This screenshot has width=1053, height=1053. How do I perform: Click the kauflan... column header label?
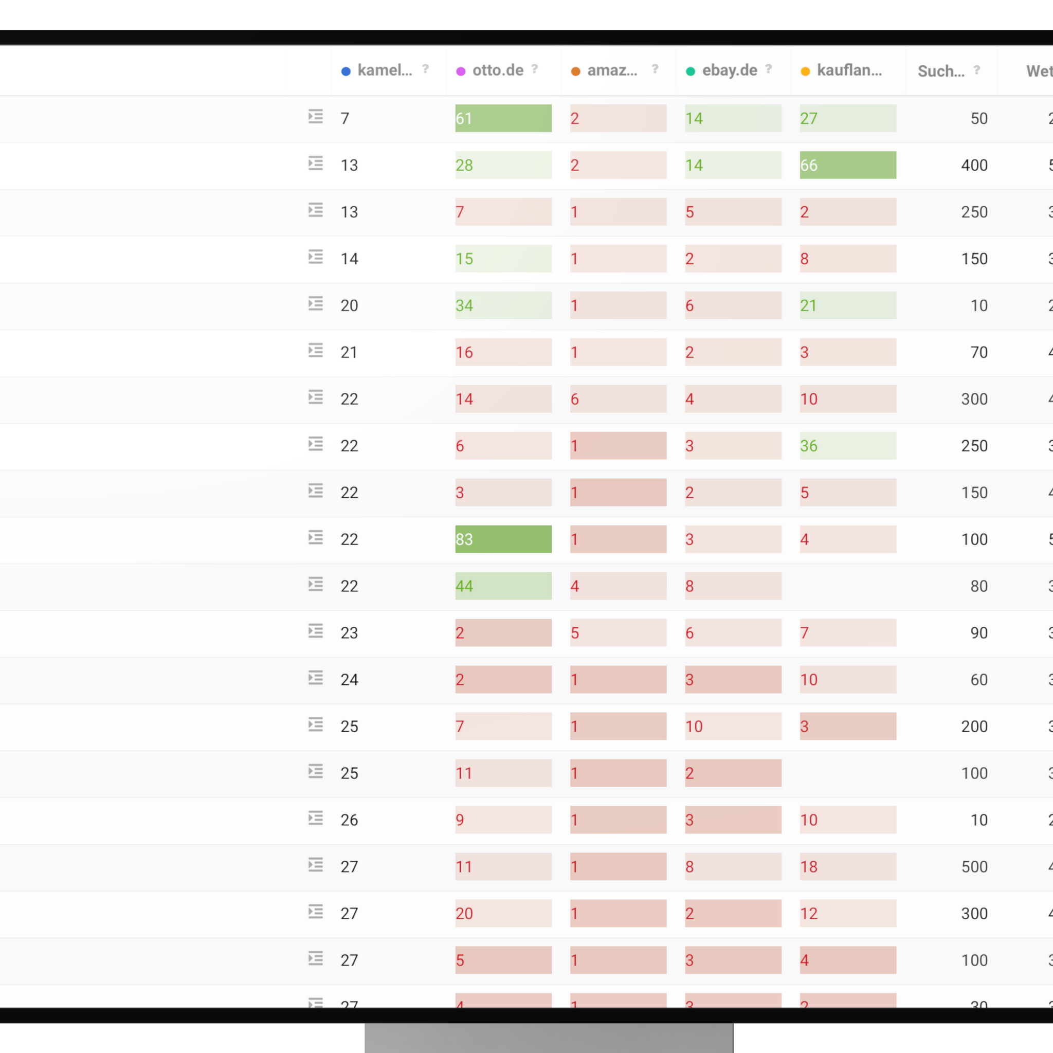pos(849,70)
